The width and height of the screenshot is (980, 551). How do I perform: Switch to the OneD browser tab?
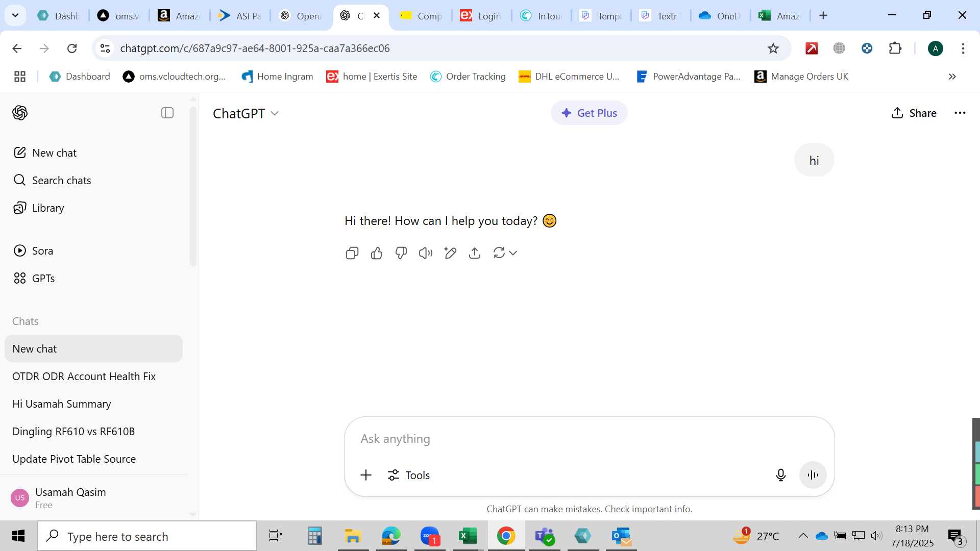click(x=720, y=16)
